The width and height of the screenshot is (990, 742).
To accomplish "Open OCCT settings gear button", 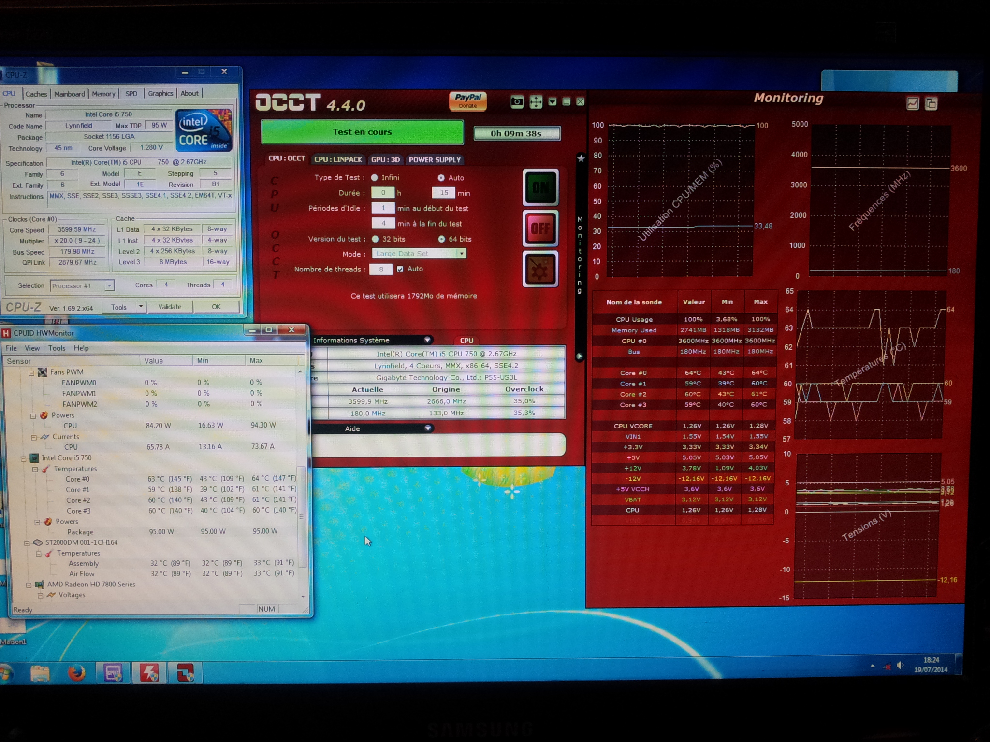I will (540, 269).
